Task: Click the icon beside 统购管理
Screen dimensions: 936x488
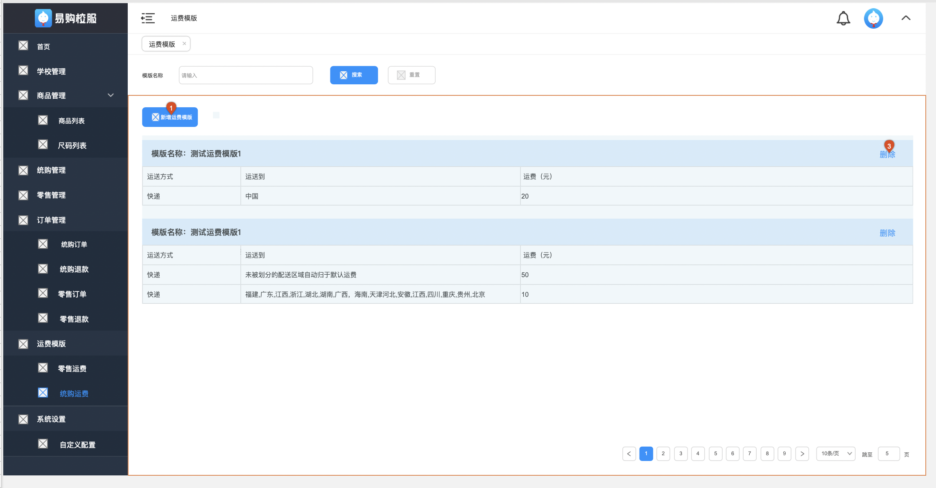Action: point(23,170)
